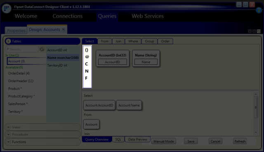Viewport: 264px width, 152px height.
Task: Focus the table Search field
Action: [x=22, y=49]
